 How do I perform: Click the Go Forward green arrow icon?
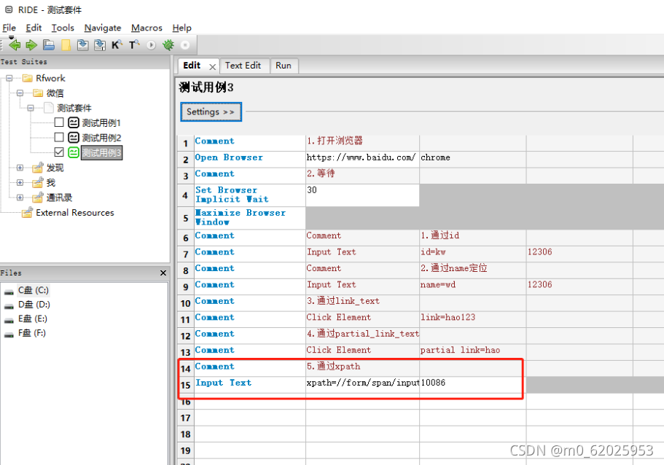(31, 44)
